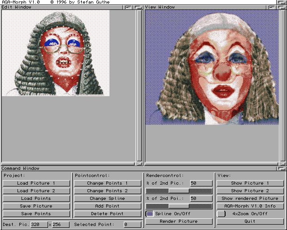This screenshot has width=287, height=230.
Task: Click the Save Picture button
Action: click(36, 206)
